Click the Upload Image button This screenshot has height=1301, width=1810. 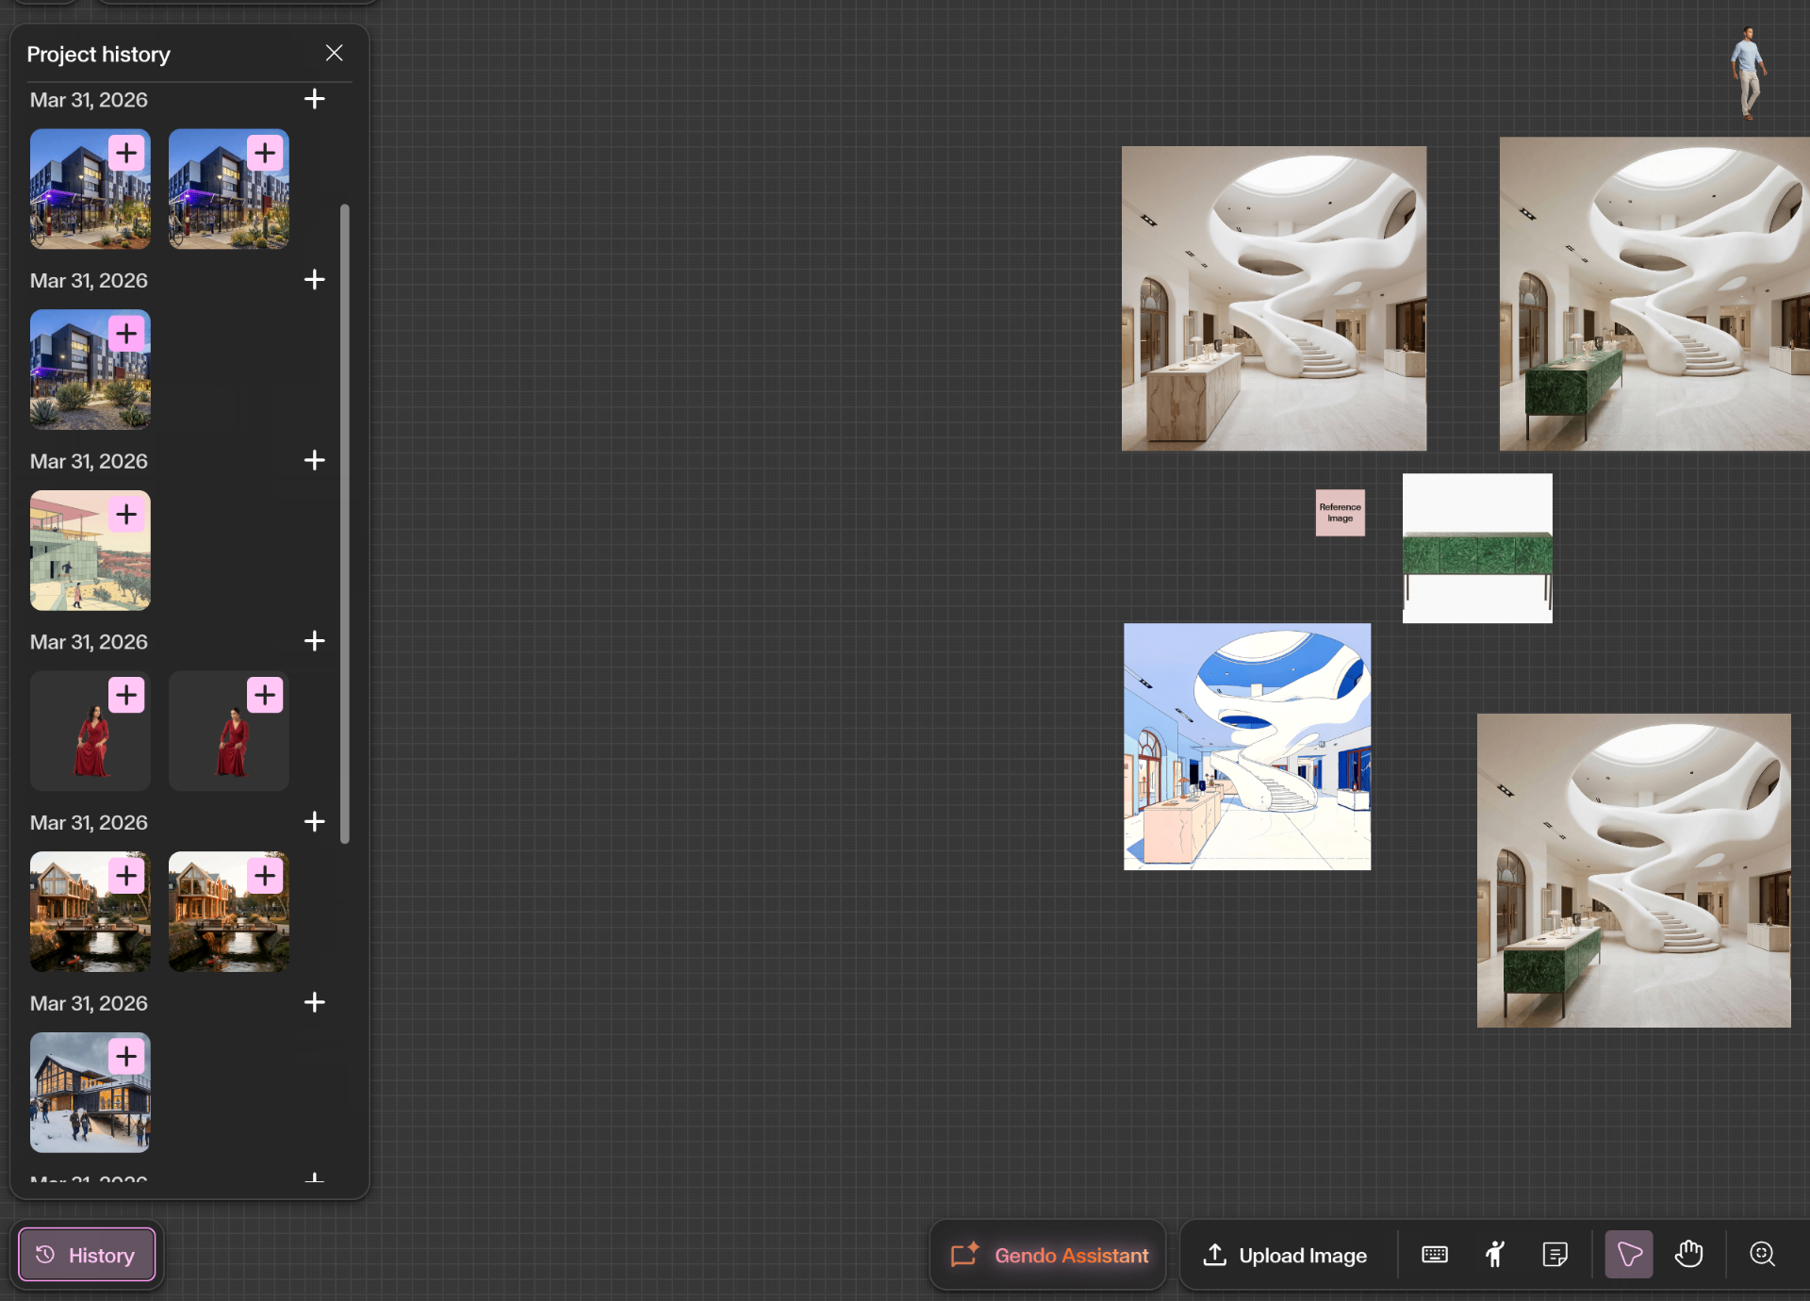1284,1255
